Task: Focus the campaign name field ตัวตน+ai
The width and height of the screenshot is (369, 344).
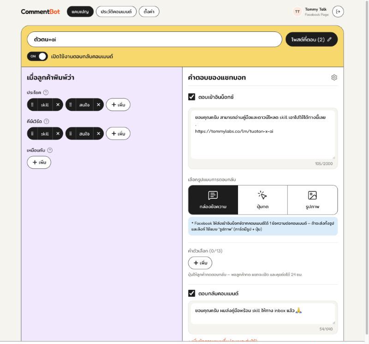Action: point(155,39)
